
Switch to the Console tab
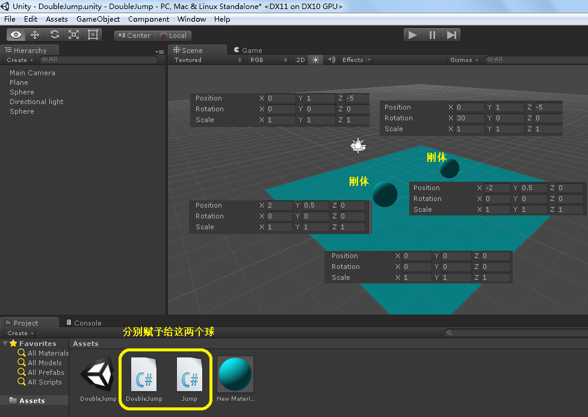pos(84,323)
